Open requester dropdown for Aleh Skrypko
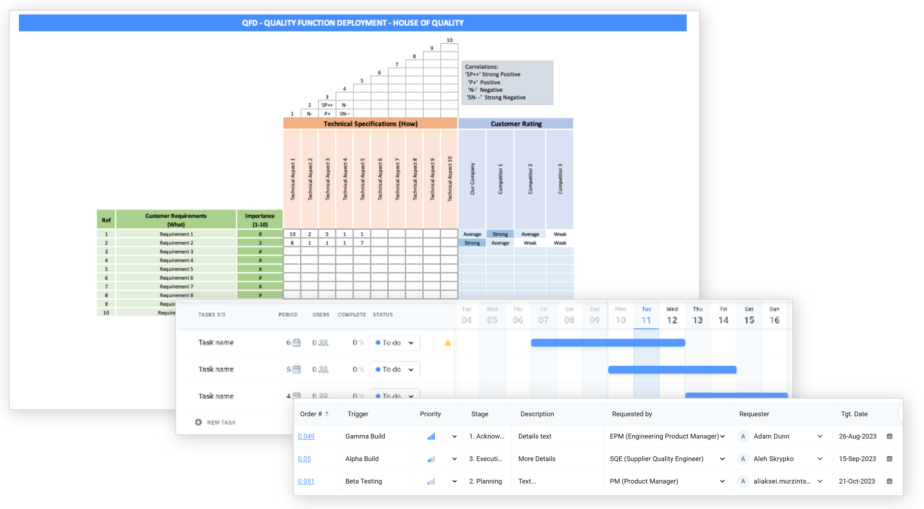924x509 pixels. click(819, 459)
